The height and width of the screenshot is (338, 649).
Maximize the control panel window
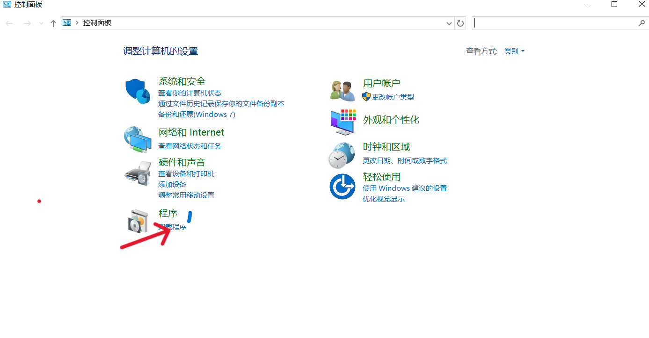(614, 5)
